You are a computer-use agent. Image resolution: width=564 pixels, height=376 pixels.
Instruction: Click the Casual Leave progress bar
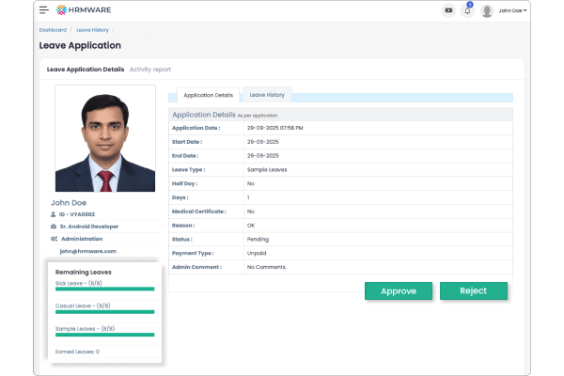click(104, 312)
